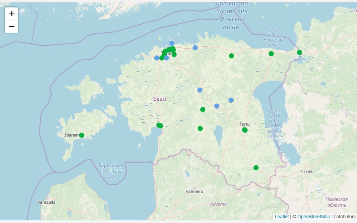Viewport: 357px width, 223px height.
Task: Click the green marker near Tartu
Action: pos(245,129)
